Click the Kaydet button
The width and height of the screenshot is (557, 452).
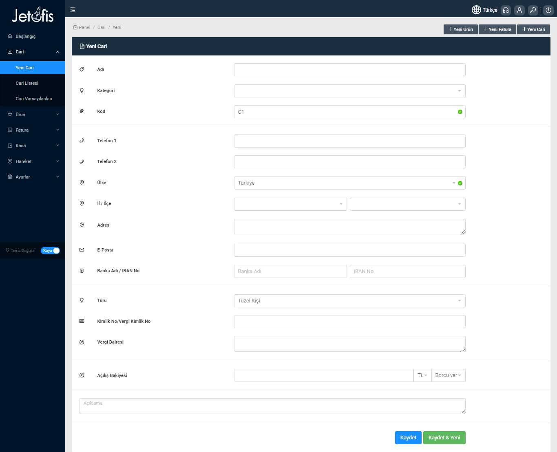pyautogui.click(x=408, y=438)
